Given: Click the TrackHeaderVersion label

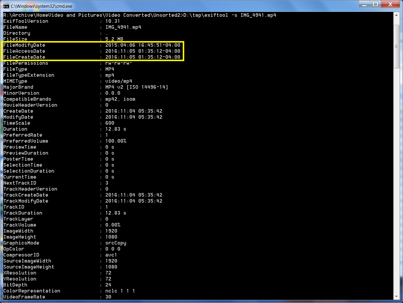Looking at the screenshot, I should 30,189.
